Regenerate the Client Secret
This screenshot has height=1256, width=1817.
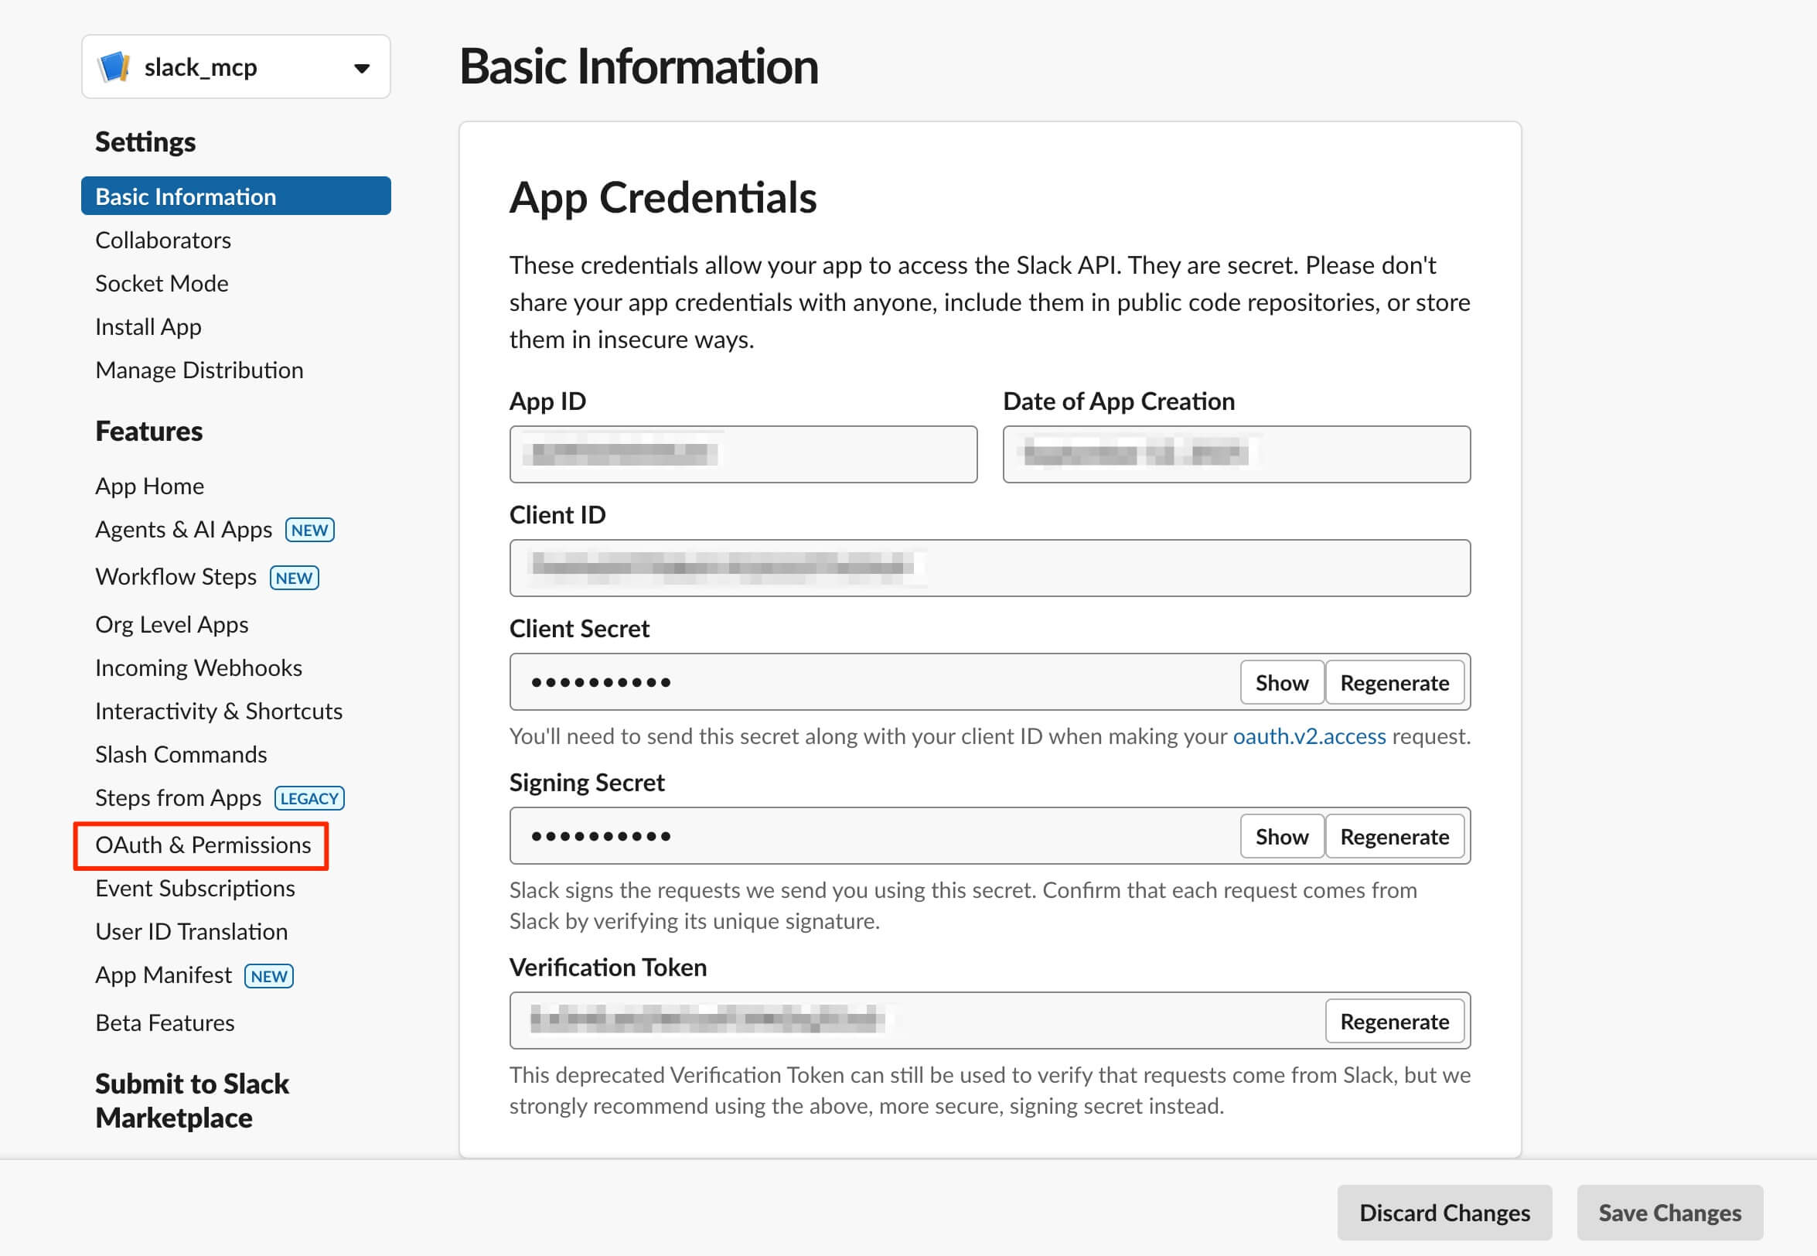pos(1394,682)
